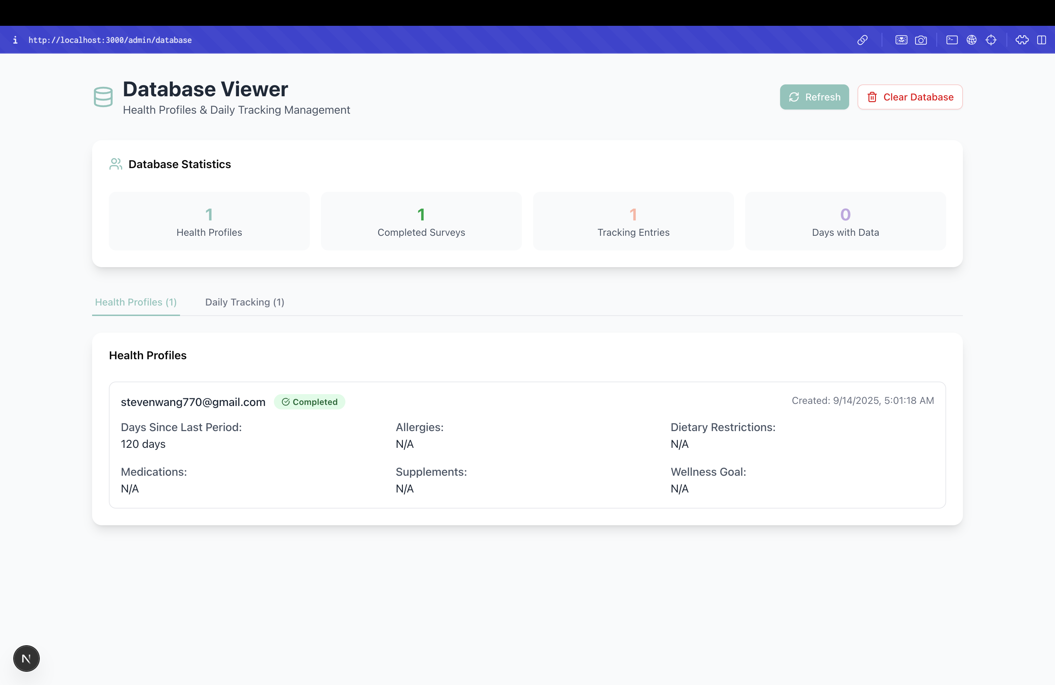Click the flower image capture icon
The width and height of the screenshot is (1055, 685).
click(901, 40)
